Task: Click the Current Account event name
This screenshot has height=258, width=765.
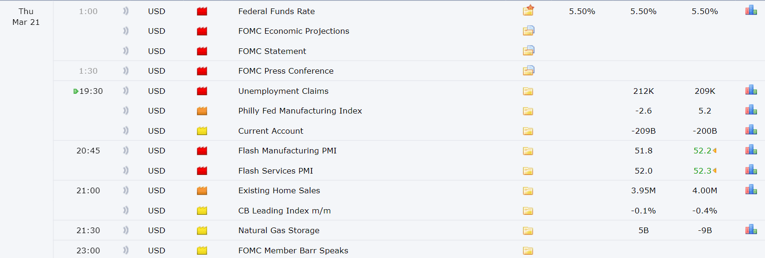Action: point(271,131)
